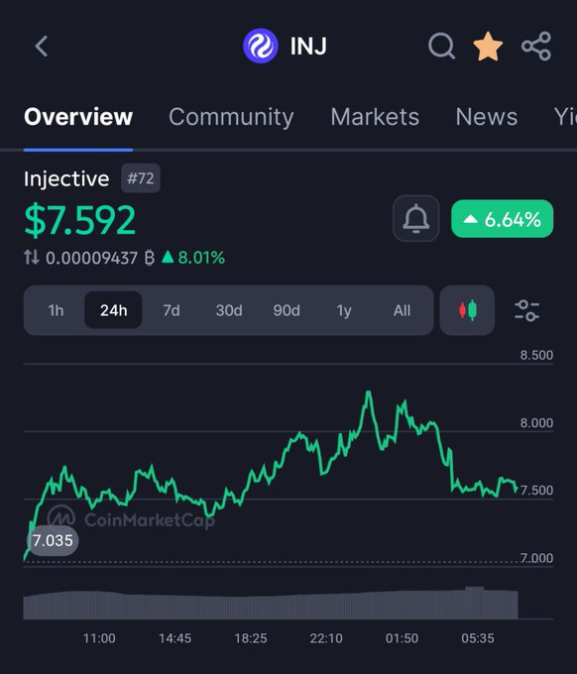
Task: Tap the 11:00 time label
Action: point(99,638)
